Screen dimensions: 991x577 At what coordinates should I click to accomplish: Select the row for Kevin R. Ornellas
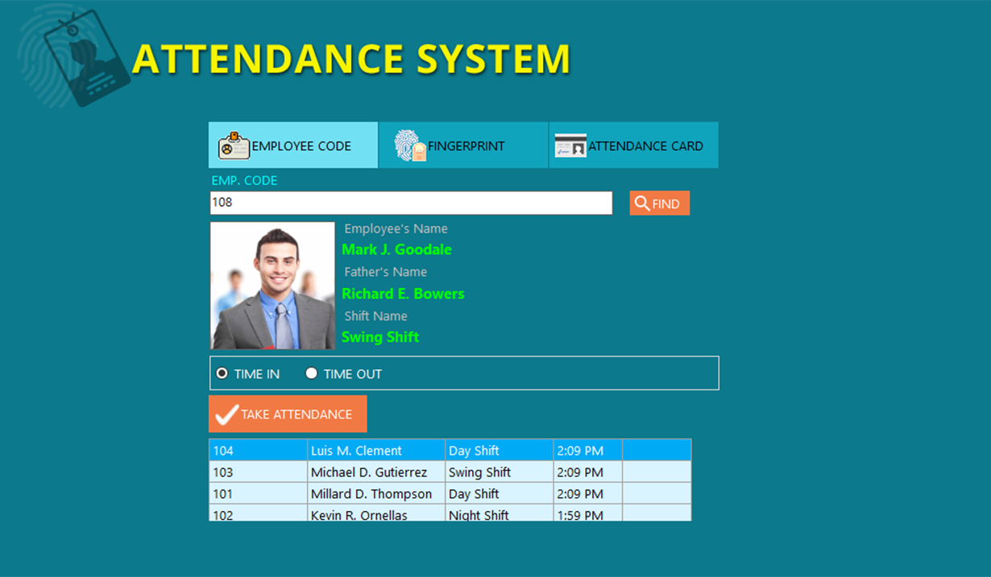tap(359, 514)
